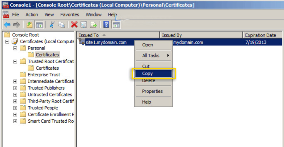This screenshot has width=284, height=147.
Task: Open the Favorites menu
Action: (70, 15)
